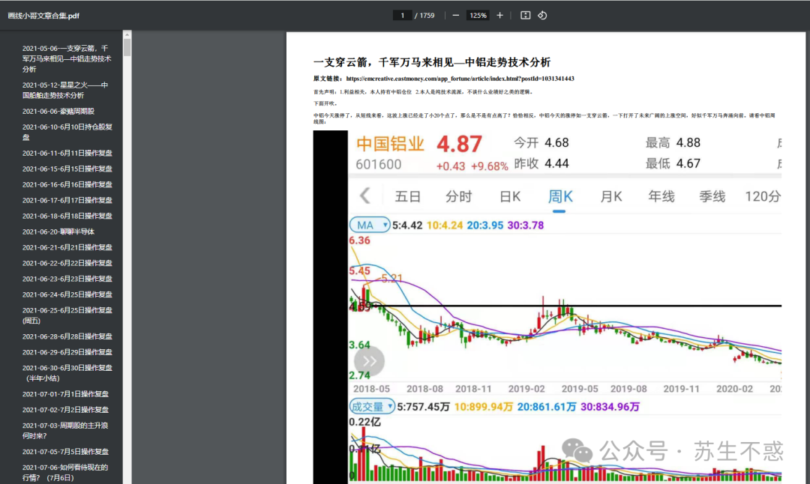Click the fit to page icon
Screen dimensions: 810x484
pos(525,16)
